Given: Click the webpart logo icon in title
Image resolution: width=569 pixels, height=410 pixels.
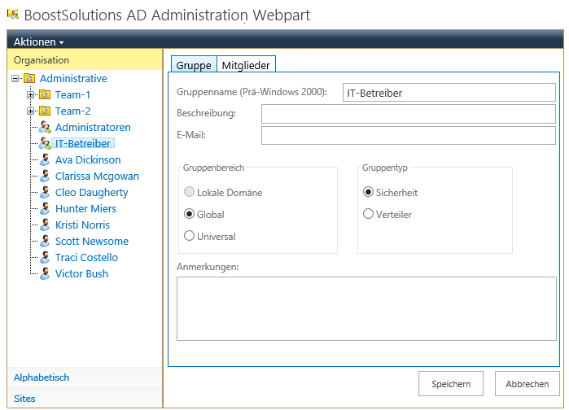Looking at the screenshot, I should pos(13,14).
